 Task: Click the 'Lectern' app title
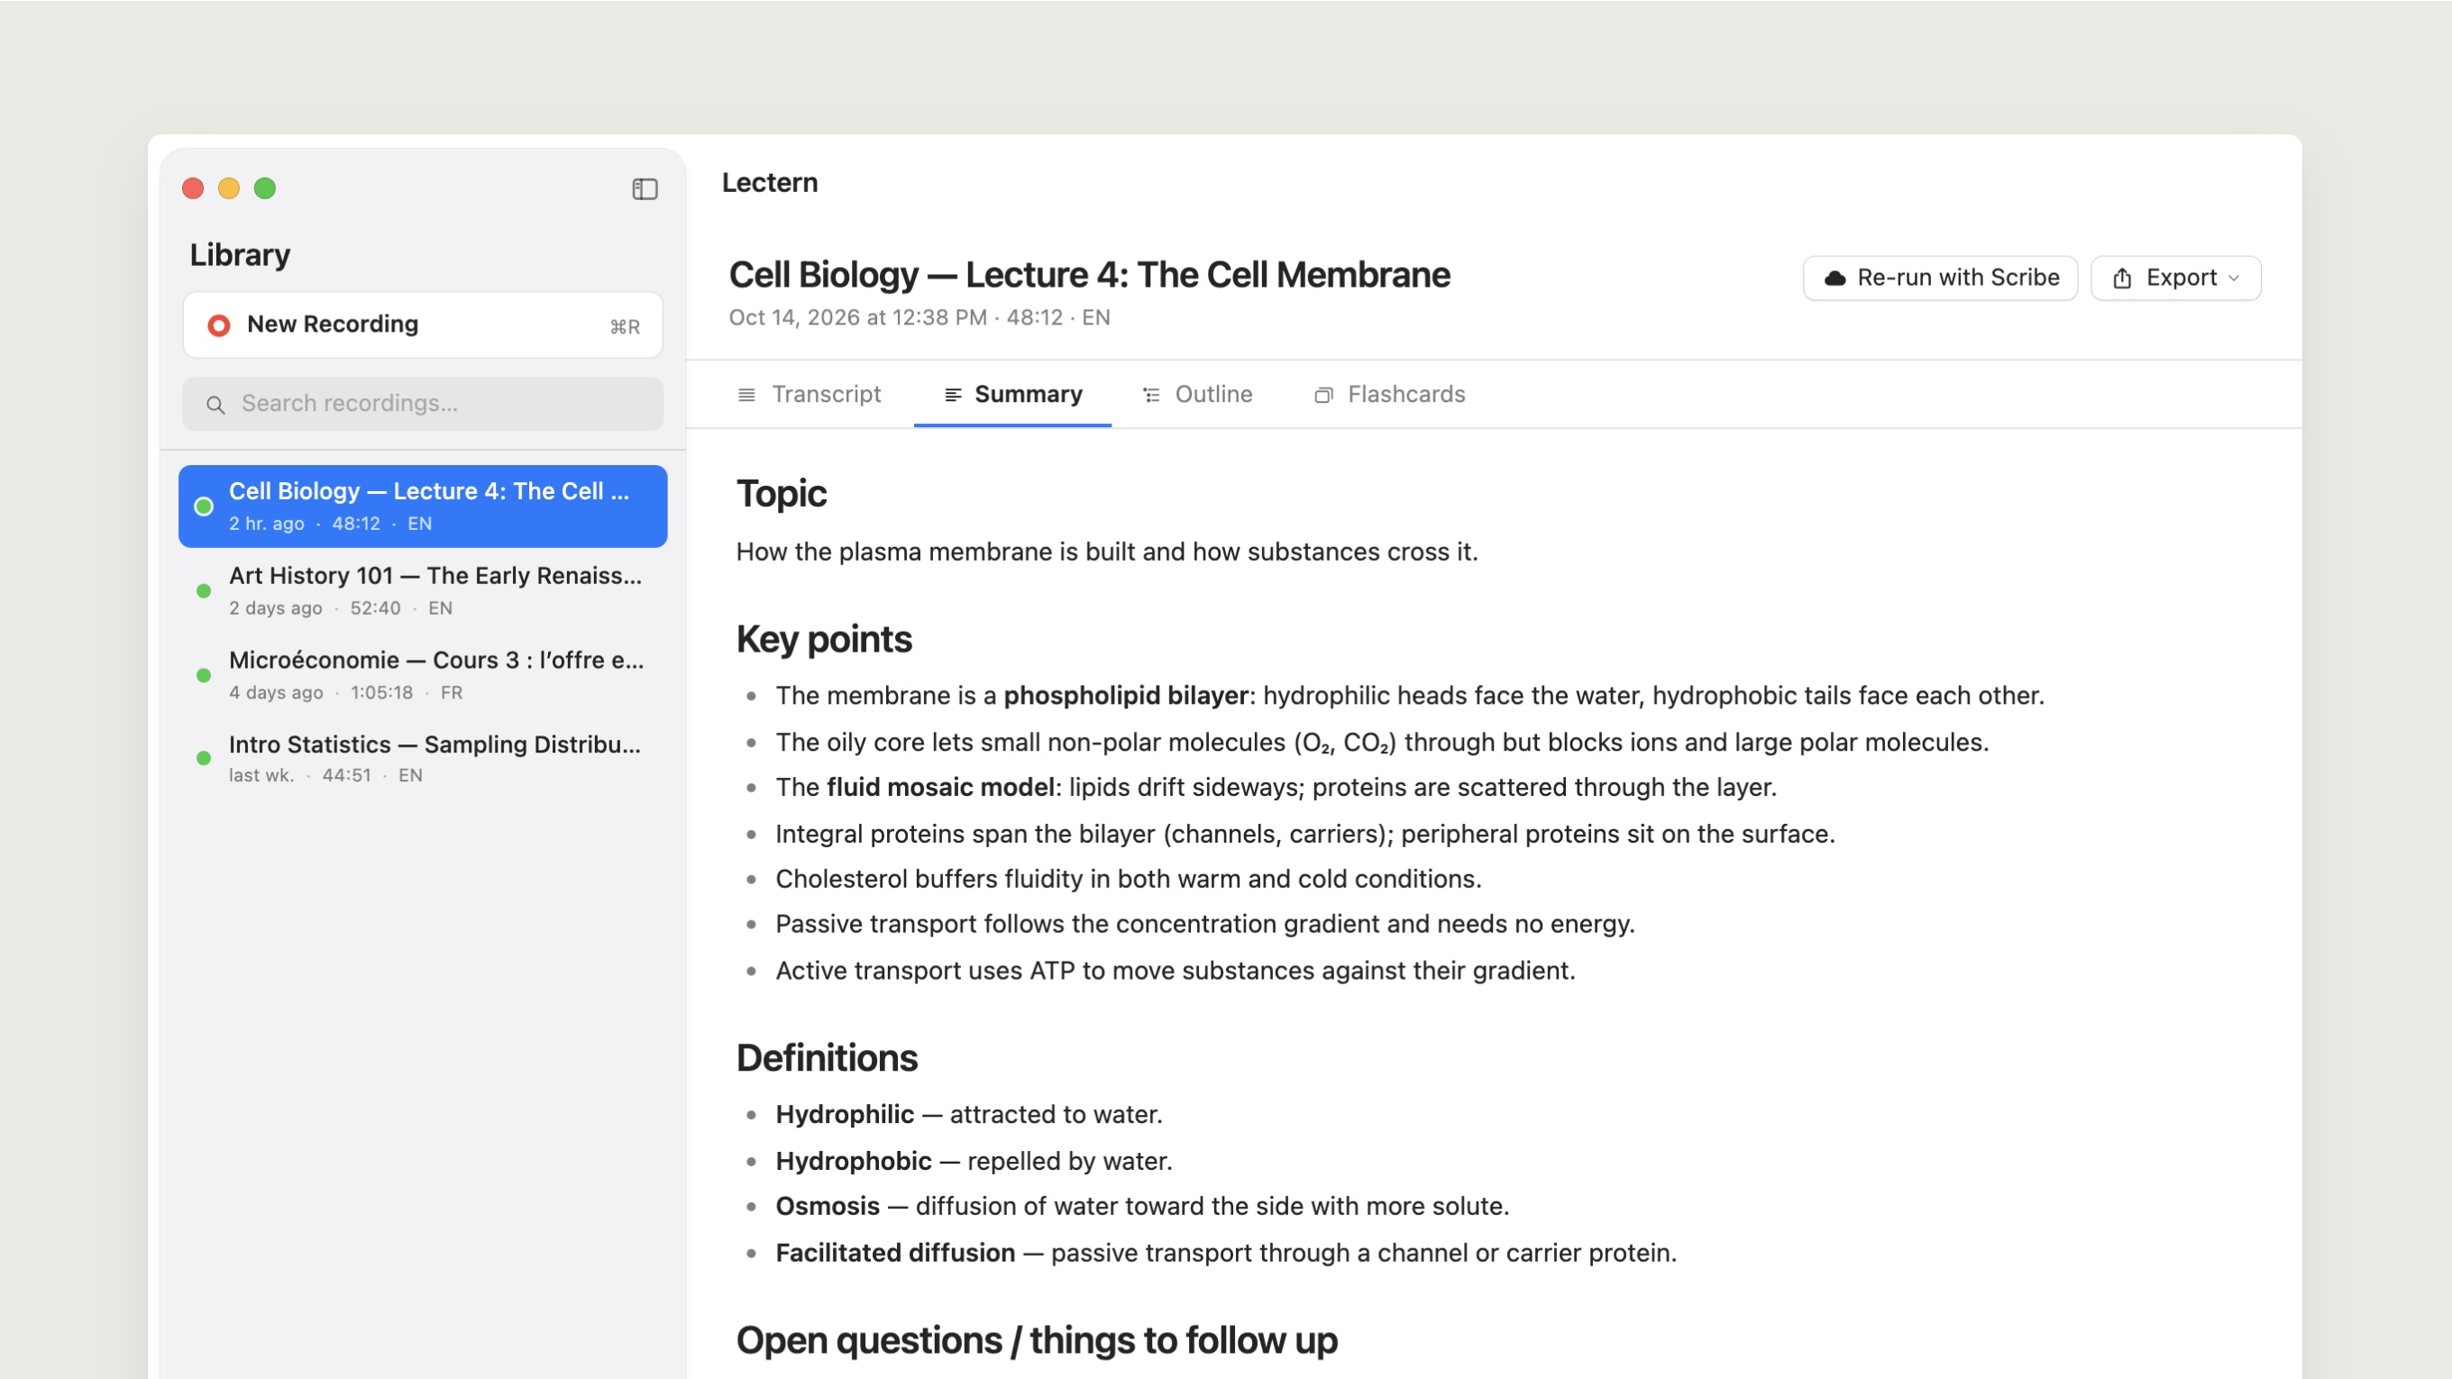click(769, 183)
